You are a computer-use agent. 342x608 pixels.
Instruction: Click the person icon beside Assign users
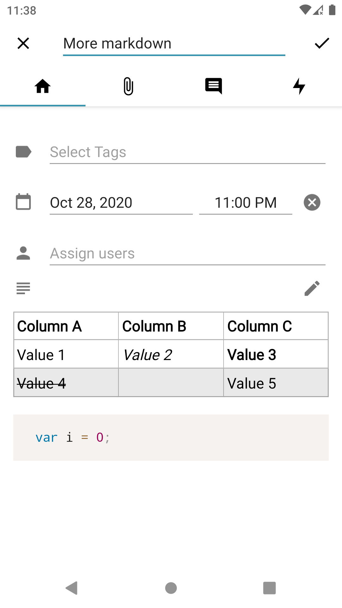(x=23, y=253)
